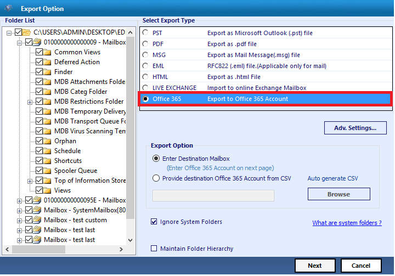Click the folder list vertical scrollbar thumb
This screenshot has width=395, height=276.
130,128
